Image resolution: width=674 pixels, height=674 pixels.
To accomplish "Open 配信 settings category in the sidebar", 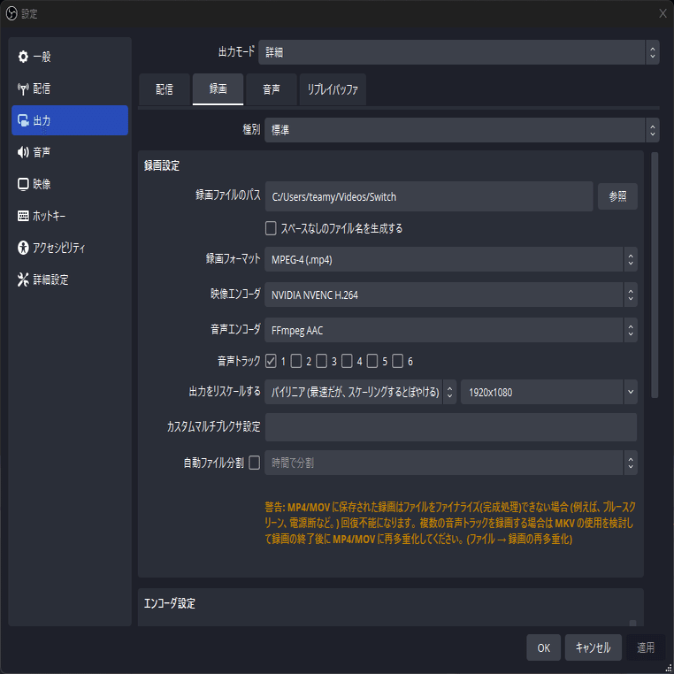I will coord(70,88).
